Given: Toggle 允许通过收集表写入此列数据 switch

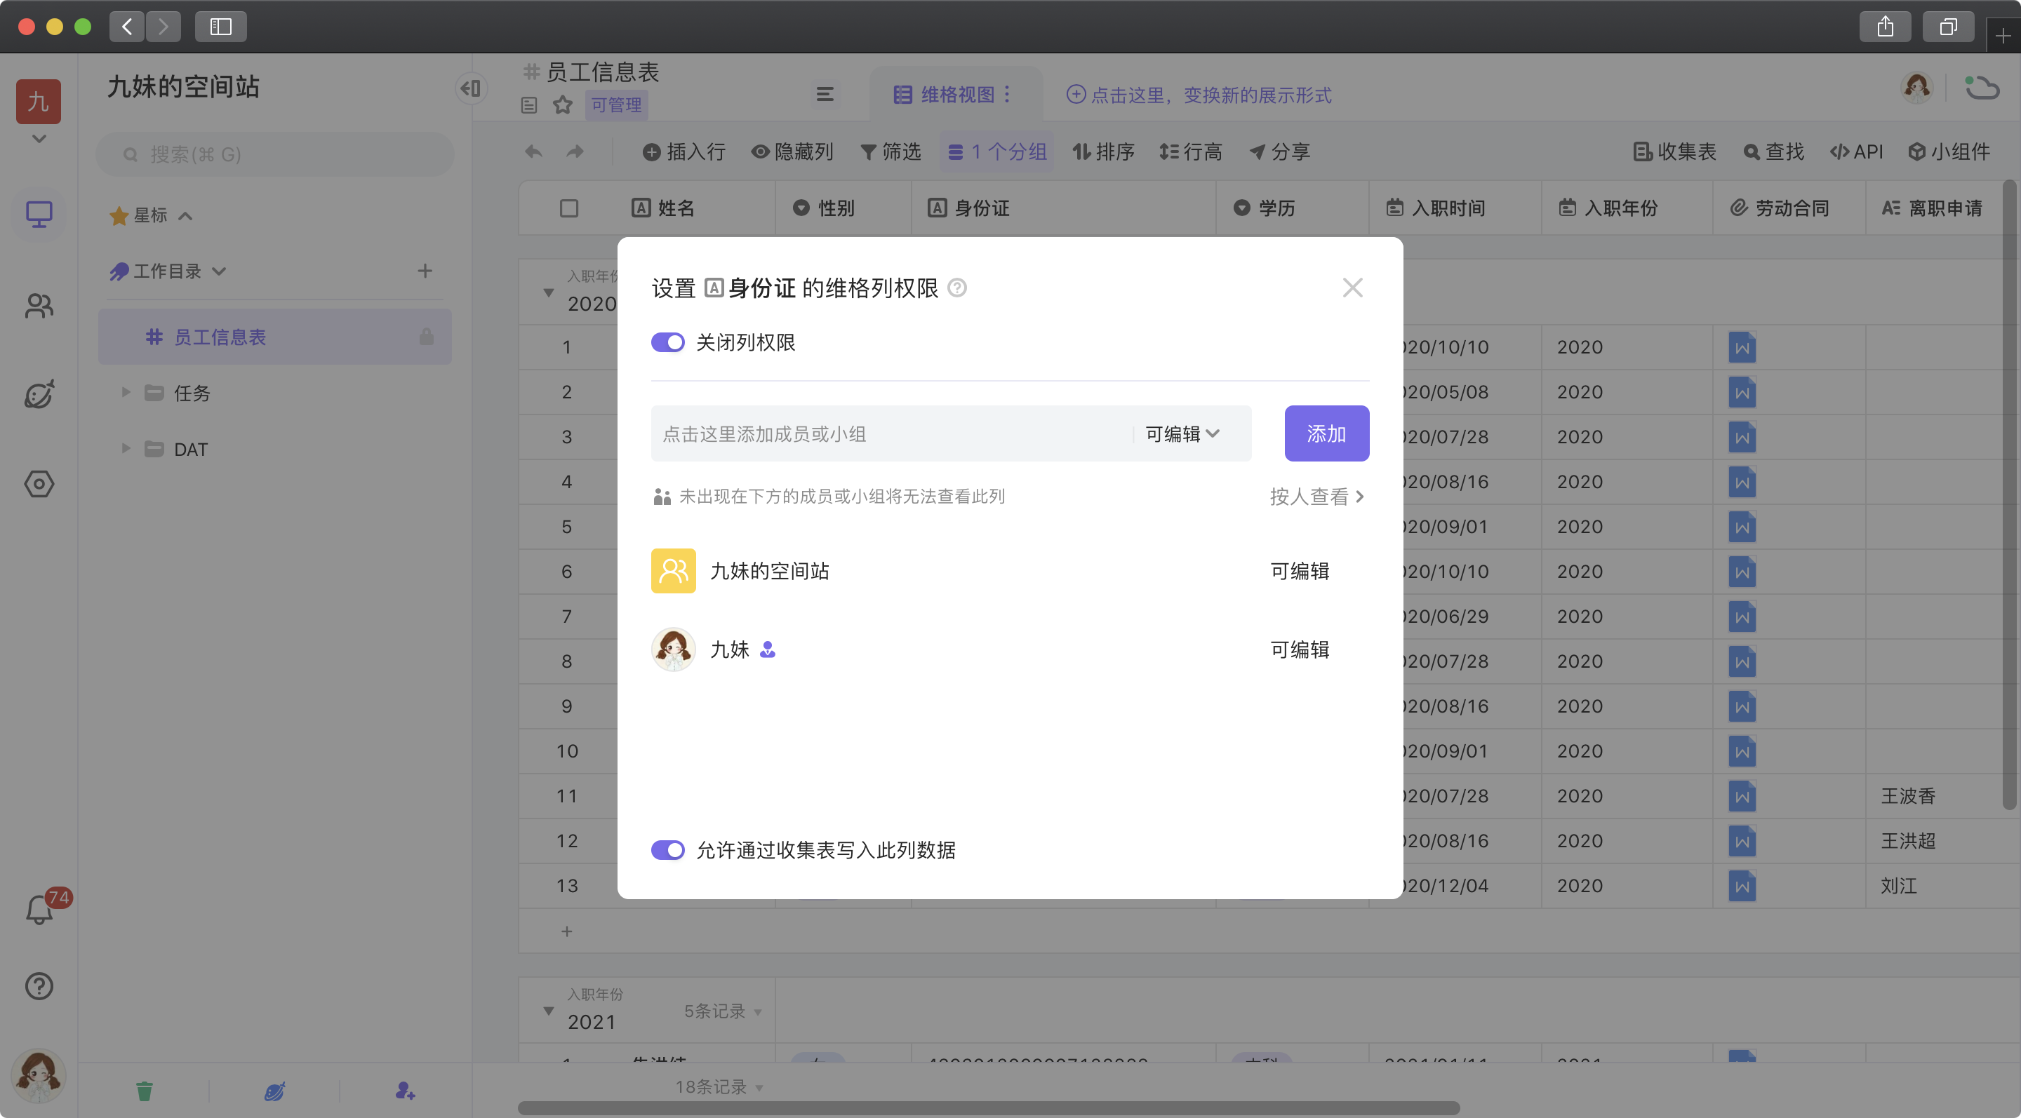Looking at the screenshot, I should [667, 850].
